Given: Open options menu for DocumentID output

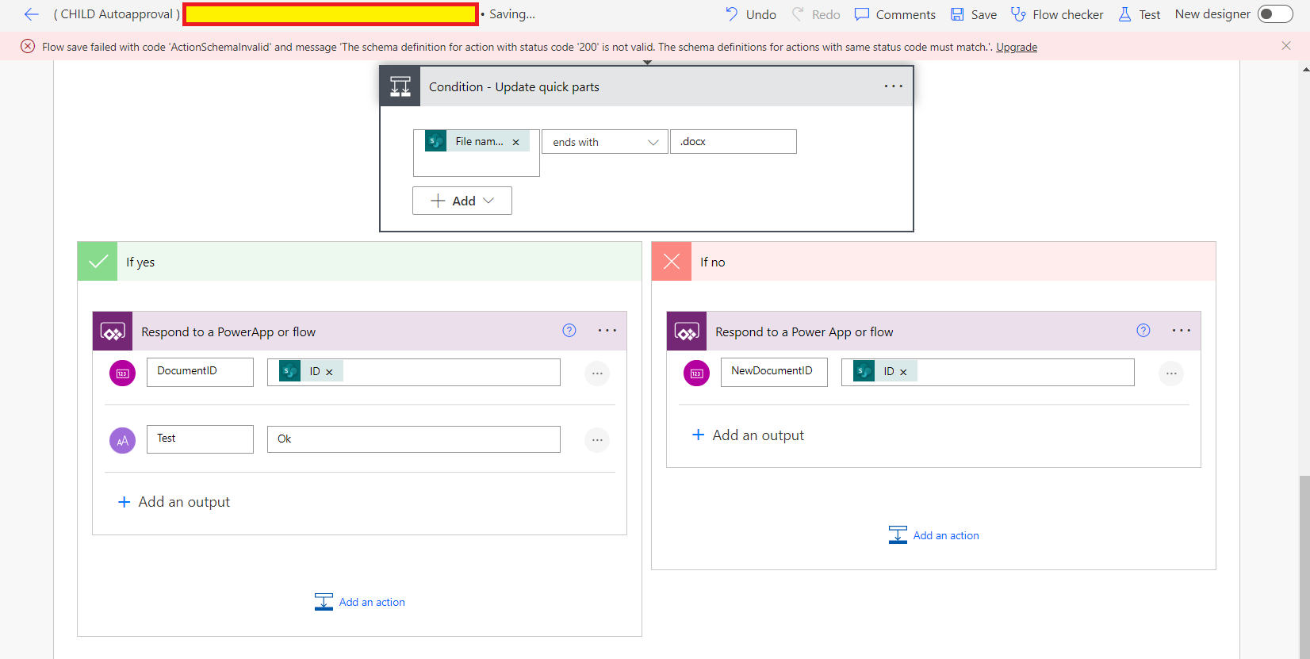Looking at the screenshot, I should pos(597,374).
